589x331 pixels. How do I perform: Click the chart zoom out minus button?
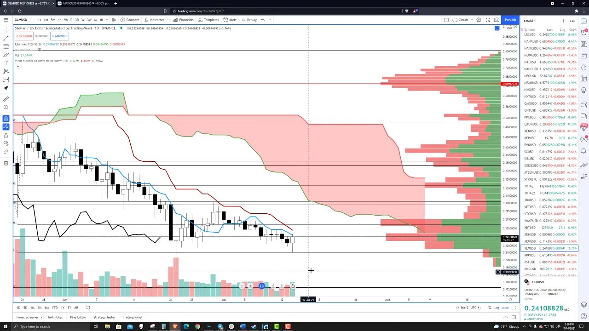point(242,286)
